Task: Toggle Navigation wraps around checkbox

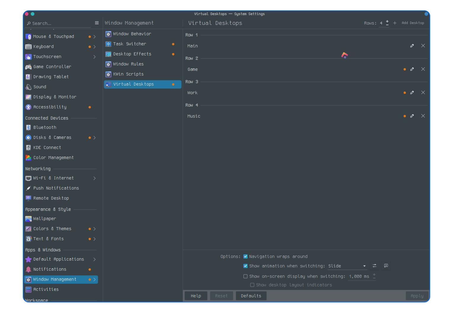Action: [x=245, y=256]
